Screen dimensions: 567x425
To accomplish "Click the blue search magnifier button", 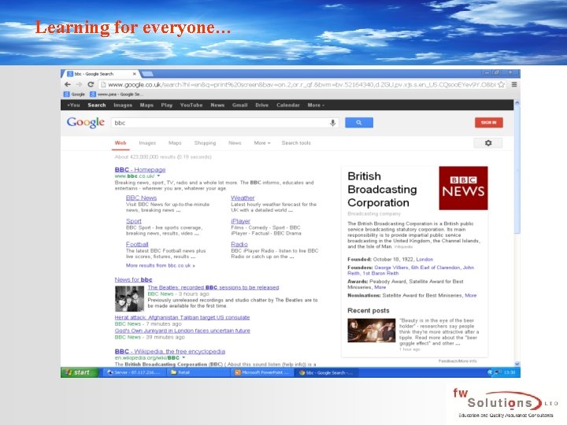I will click(359, 123).
